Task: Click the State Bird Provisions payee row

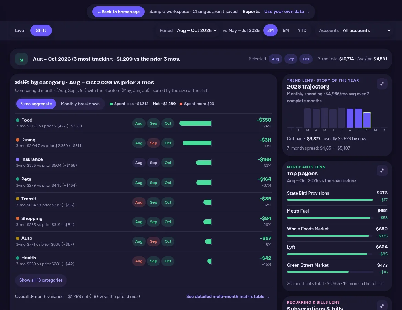Action: [x=337, y=196]
